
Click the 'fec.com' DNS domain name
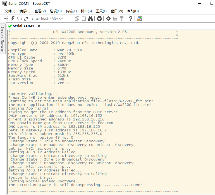click(x=106, y=123)
